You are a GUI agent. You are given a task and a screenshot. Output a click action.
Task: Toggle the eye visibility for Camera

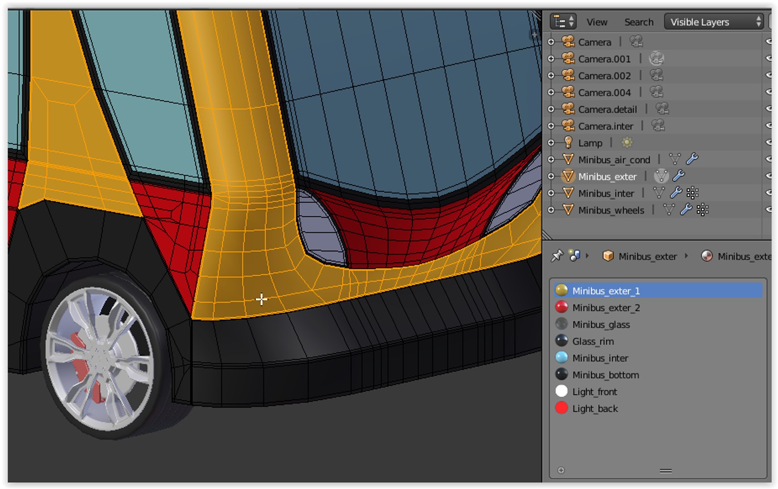(768, 42)
